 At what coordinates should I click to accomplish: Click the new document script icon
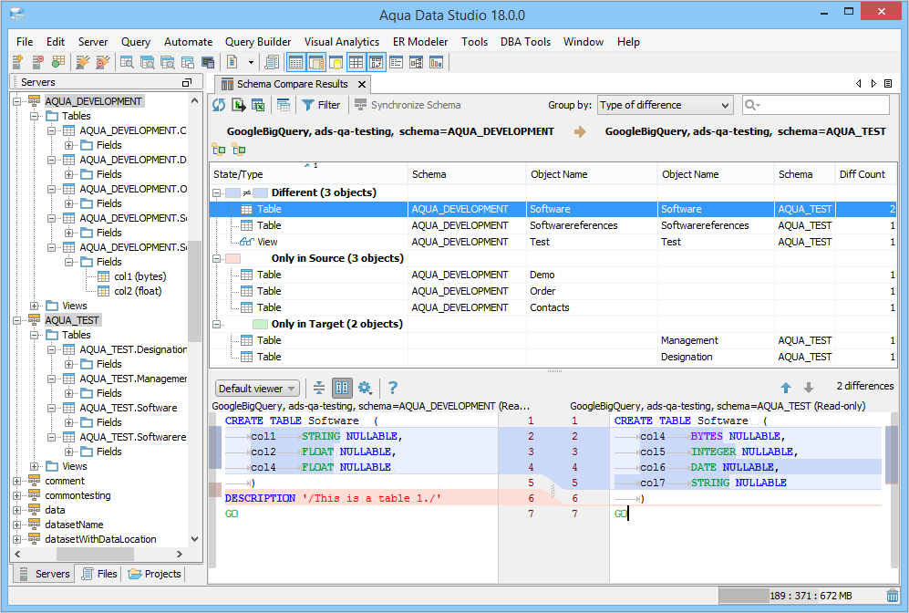(232, 62)
